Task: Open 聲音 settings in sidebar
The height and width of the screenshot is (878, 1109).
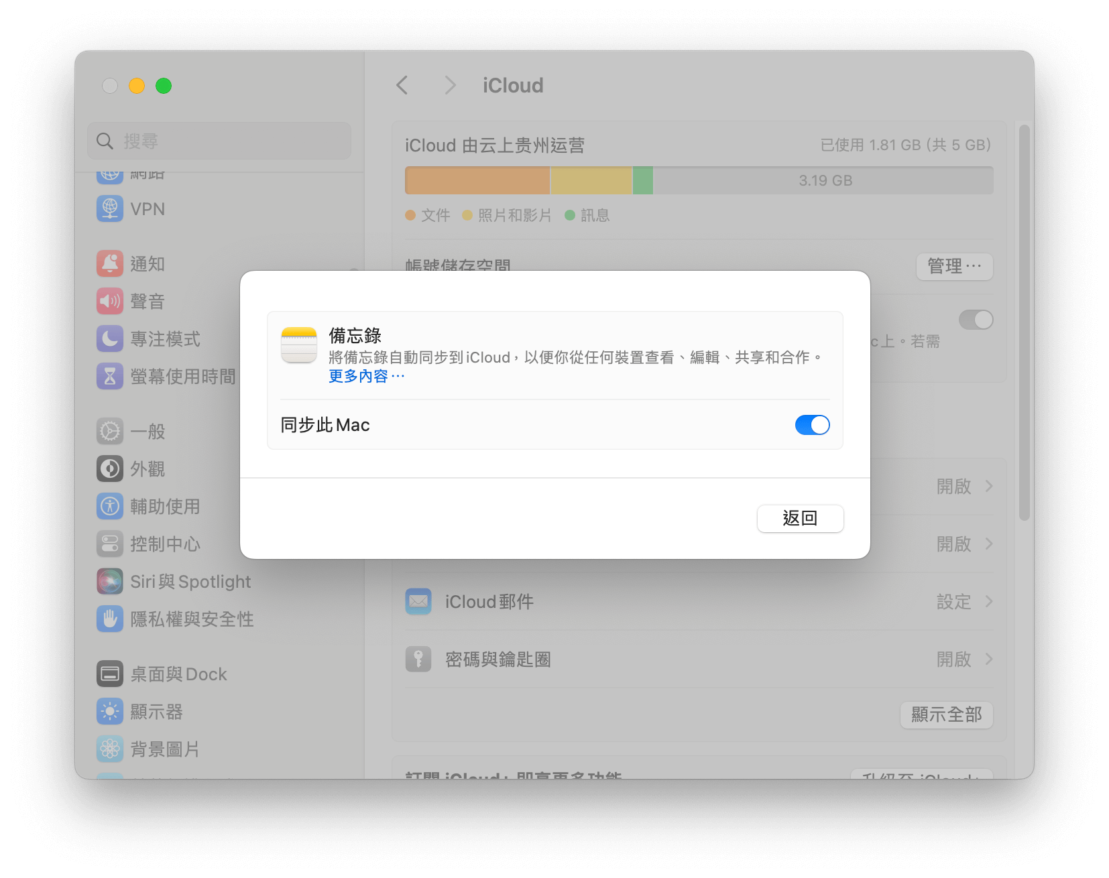Action: click(x=148, y=301)
